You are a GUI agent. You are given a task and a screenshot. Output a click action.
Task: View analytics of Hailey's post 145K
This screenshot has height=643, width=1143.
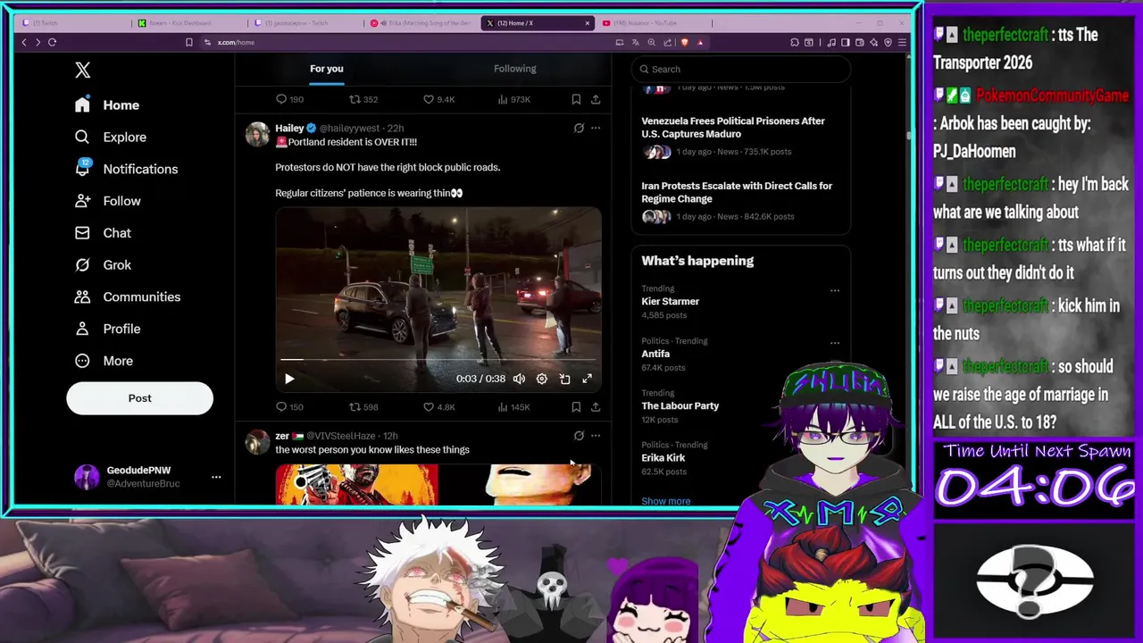(513, 407)
